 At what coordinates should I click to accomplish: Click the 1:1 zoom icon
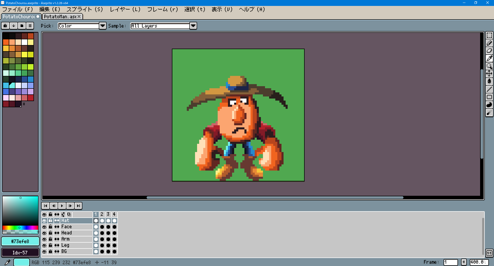(489, 253)
